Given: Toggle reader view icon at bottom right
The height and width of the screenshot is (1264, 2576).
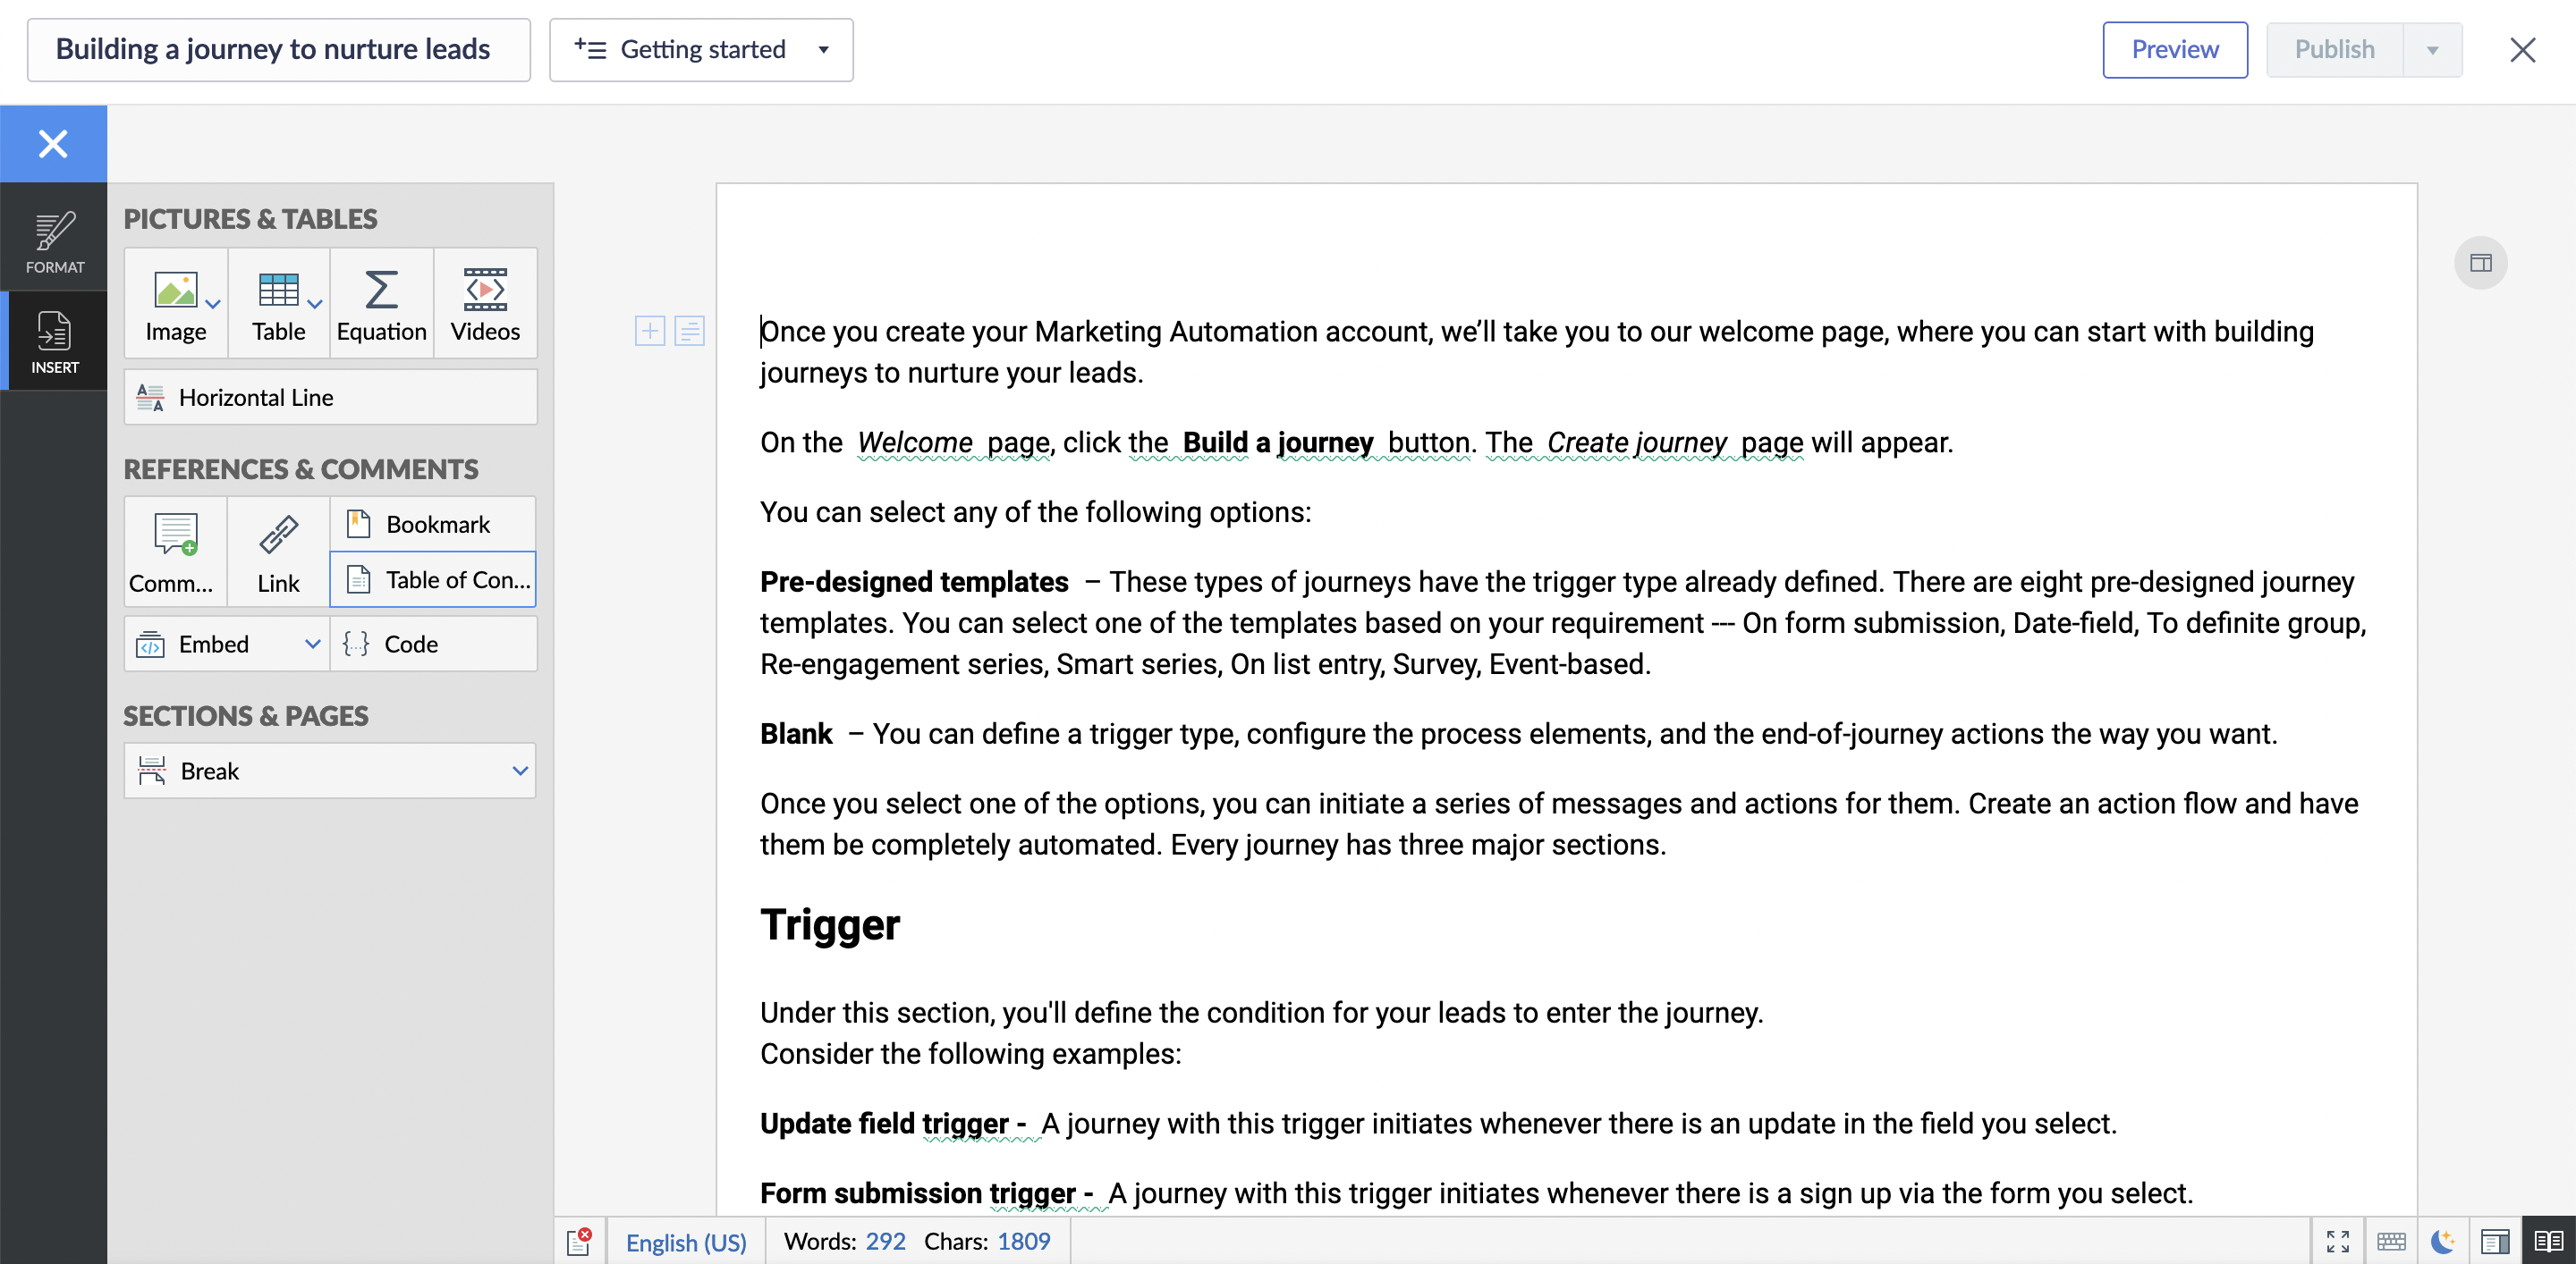Looking at the screenshot, I should (2548, 1241).
